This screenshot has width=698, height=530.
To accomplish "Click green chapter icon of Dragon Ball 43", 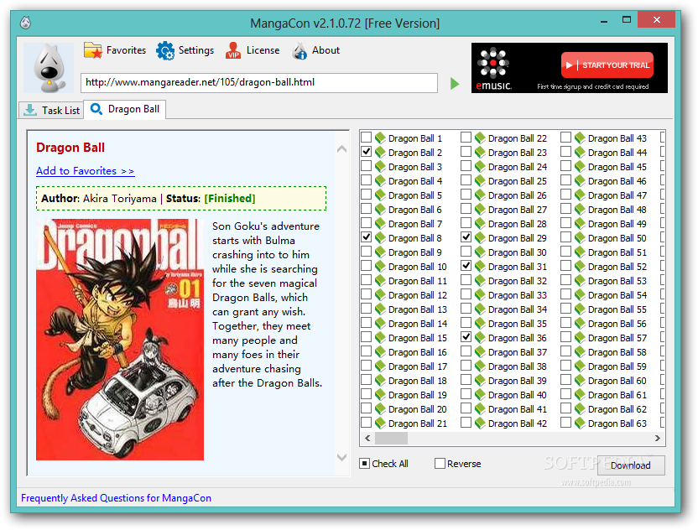I will coord(580,138).
